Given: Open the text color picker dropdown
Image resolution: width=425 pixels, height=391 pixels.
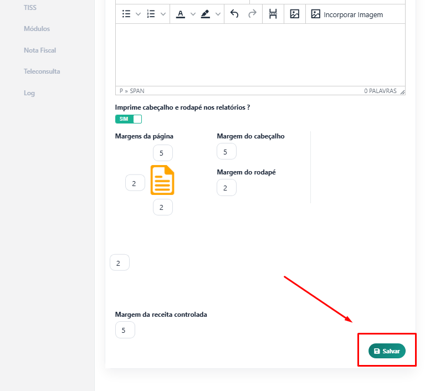Looking at the screenshot, I should point(193,14).
